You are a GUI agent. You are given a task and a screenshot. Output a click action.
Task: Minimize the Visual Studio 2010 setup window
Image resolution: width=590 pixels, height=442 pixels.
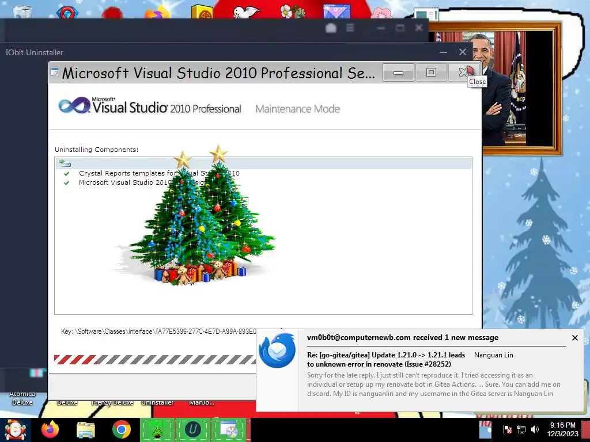(x=399, y=72)
